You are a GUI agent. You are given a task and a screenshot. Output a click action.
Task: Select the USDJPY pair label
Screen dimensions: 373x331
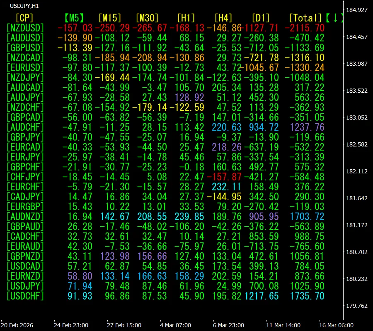click(26, 286)
